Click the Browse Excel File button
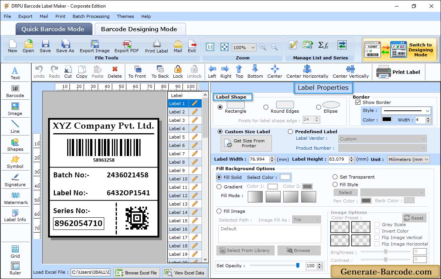This screenshot has width=441, height=279. tap(137, 273)
